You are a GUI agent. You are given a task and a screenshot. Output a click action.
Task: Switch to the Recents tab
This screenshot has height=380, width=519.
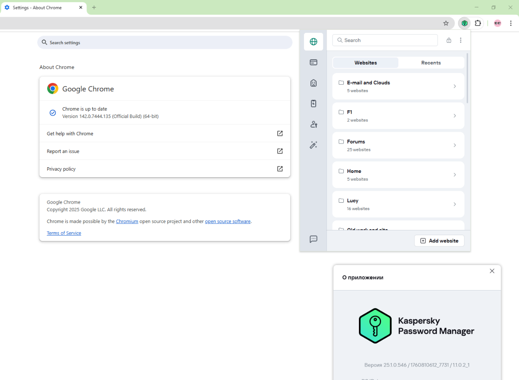[x=431, y=63]
